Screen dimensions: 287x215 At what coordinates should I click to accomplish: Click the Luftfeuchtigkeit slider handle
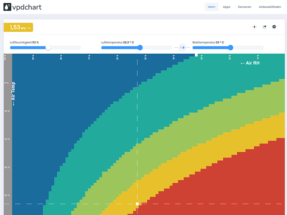48,48
